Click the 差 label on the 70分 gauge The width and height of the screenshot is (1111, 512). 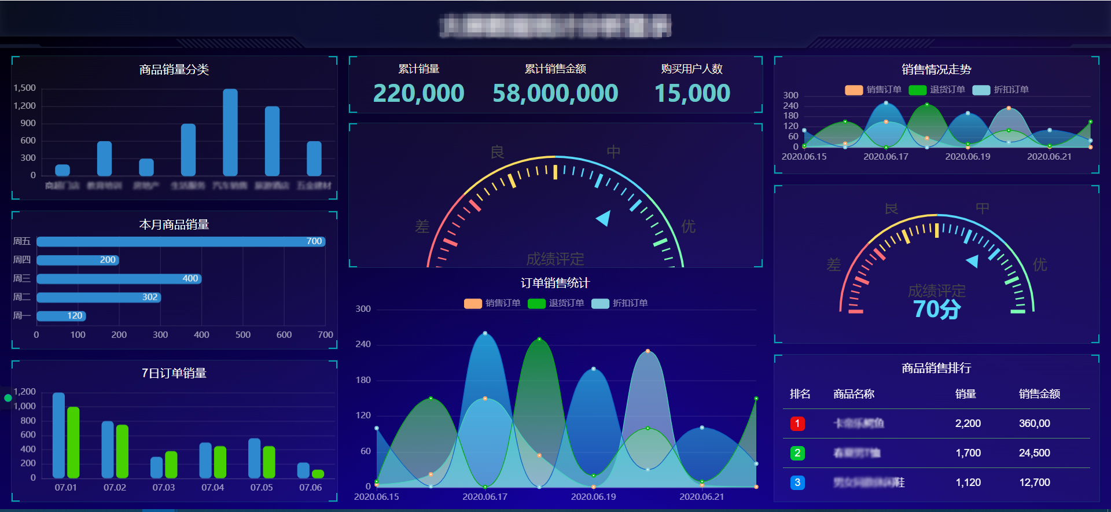[x=834, y=264]
